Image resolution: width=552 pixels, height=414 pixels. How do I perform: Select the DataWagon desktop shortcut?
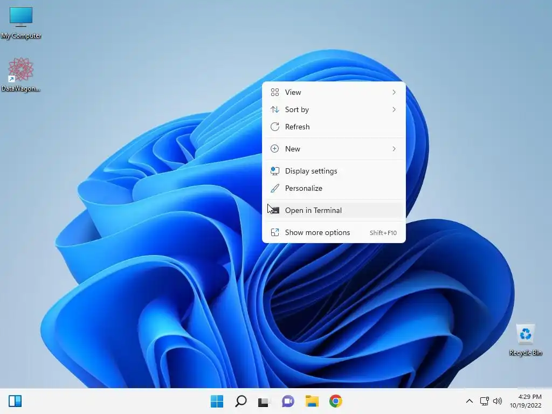[x=21, y=74]
